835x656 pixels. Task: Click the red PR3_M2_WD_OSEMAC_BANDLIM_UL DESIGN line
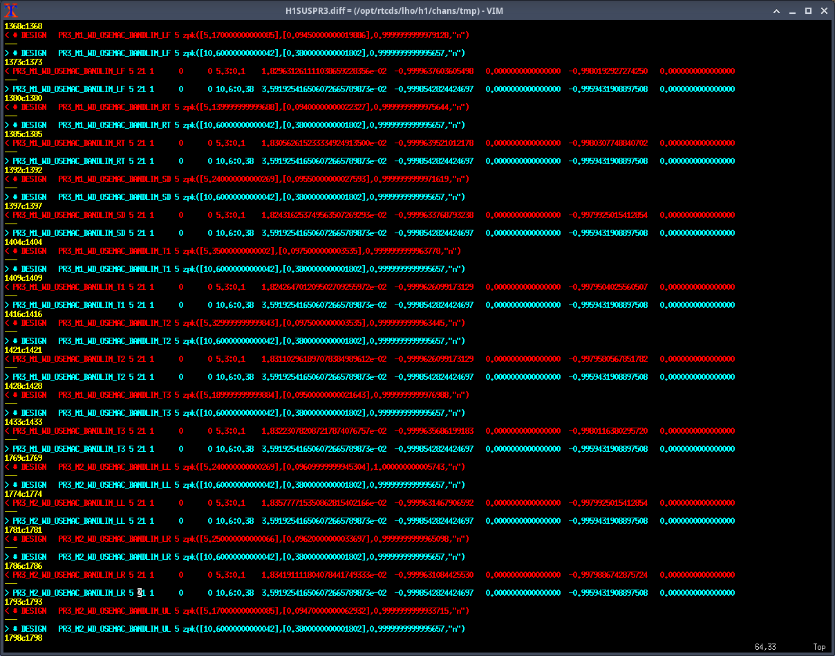[235, 610]
